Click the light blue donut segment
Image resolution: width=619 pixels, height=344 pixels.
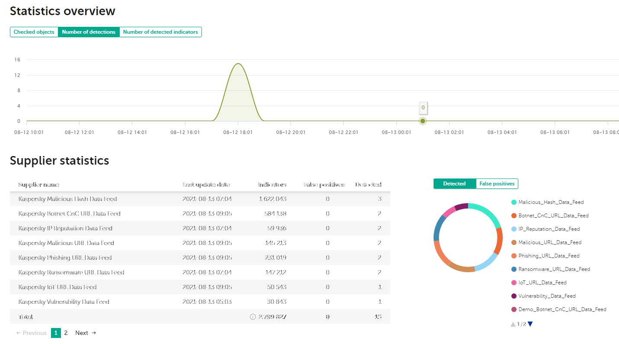(488, 262)
